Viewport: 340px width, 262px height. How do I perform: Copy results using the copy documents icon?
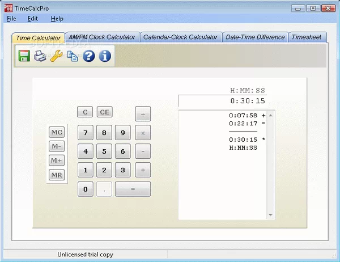tap(73, 56)
